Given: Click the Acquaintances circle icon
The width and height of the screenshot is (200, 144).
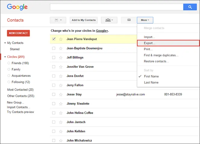Looking at the screenshot, I should 9,76.
